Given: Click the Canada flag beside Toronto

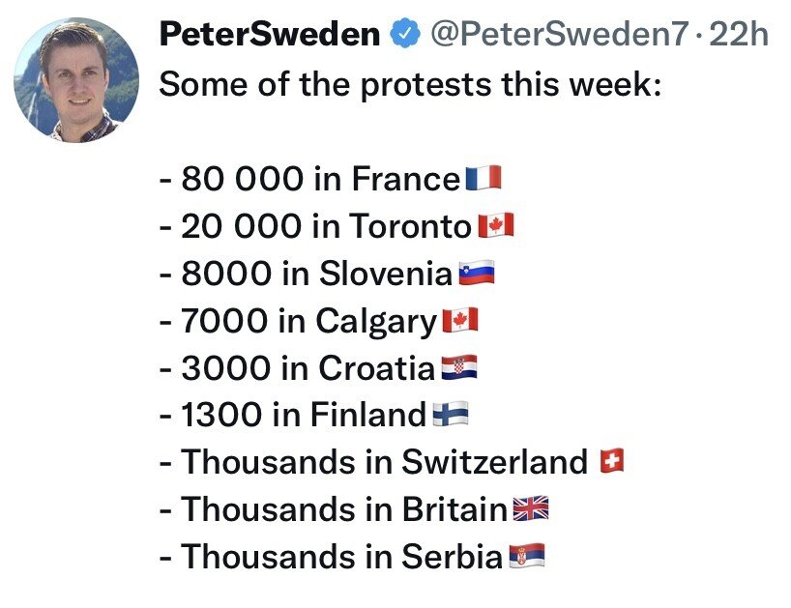Looking at the screenshot, I should pos(495,226).
